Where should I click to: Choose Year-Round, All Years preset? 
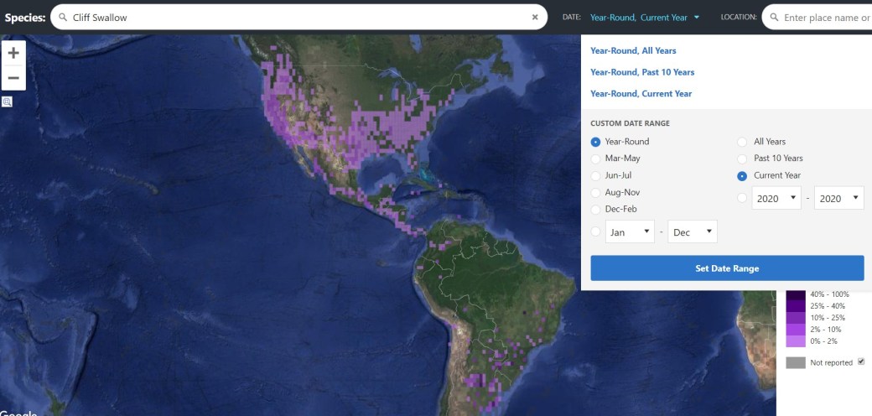tap(633, 50)
